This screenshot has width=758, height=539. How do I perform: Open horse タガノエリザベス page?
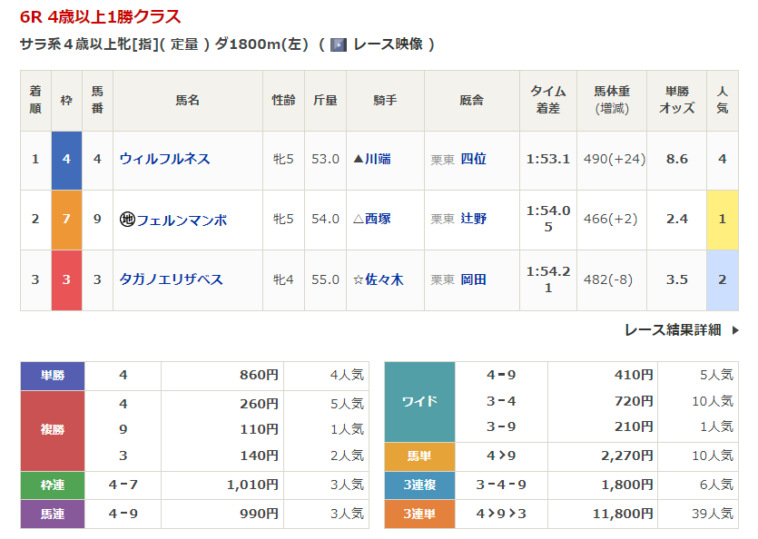point(171,279)
